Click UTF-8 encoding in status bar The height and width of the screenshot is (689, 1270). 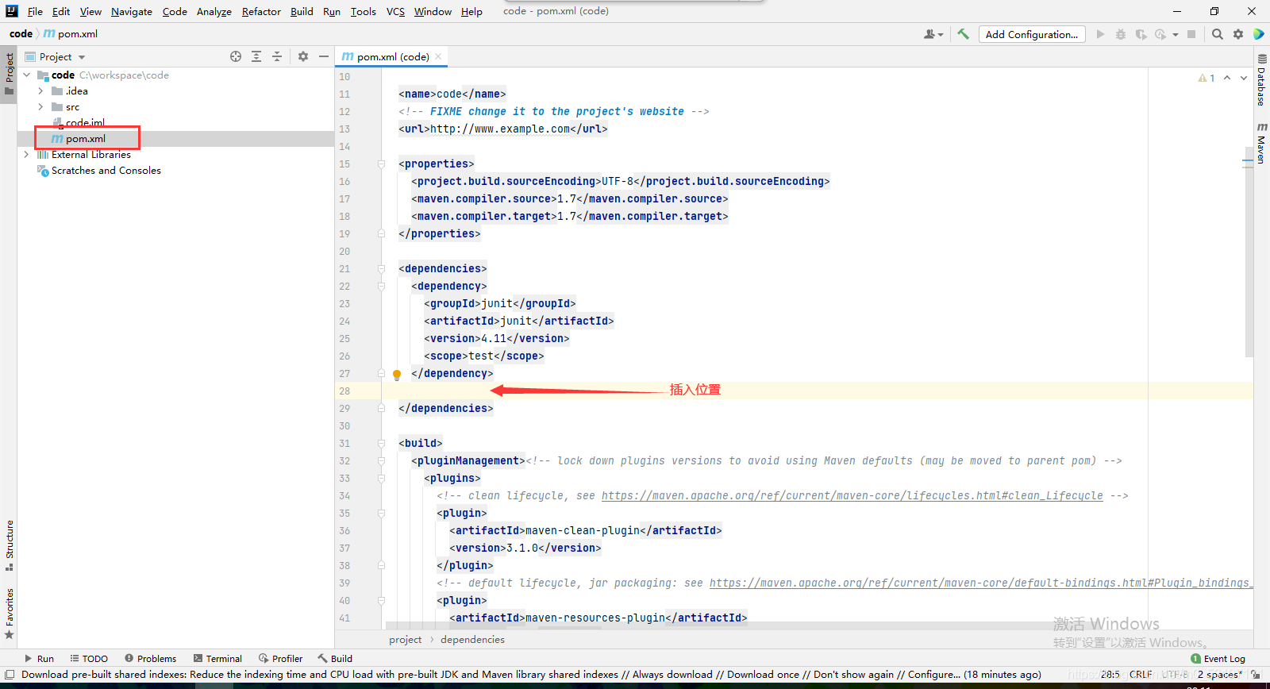click(1175, 675)
